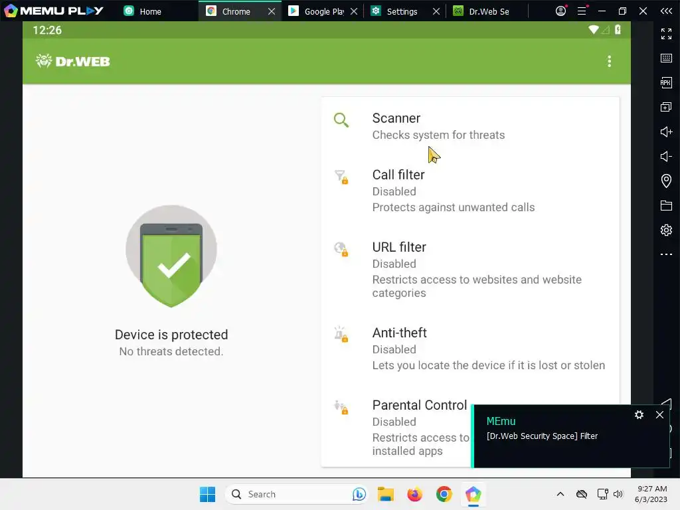Click the Parental Control icon
The height and width of the screenshot is (510, 680).
pos(341,407)
